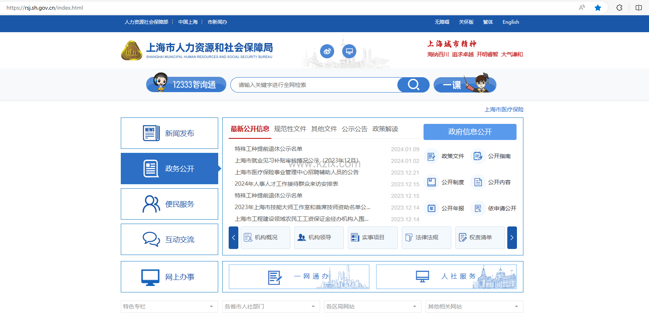Open the 其他相关网站 dropdown
Image resolution: width=649 pixels, height=327 pixels.
tap(474, 306)
